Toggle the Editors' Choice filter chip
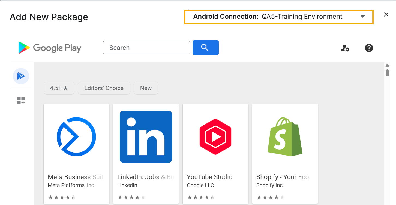 point(104,88)
